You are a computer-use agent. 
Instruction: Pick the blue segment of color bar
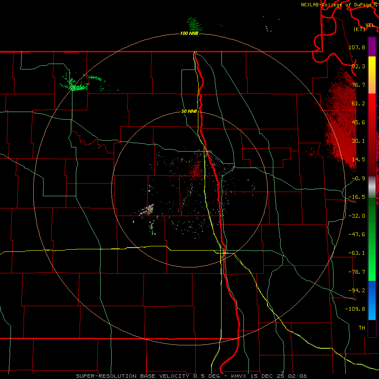372,300
